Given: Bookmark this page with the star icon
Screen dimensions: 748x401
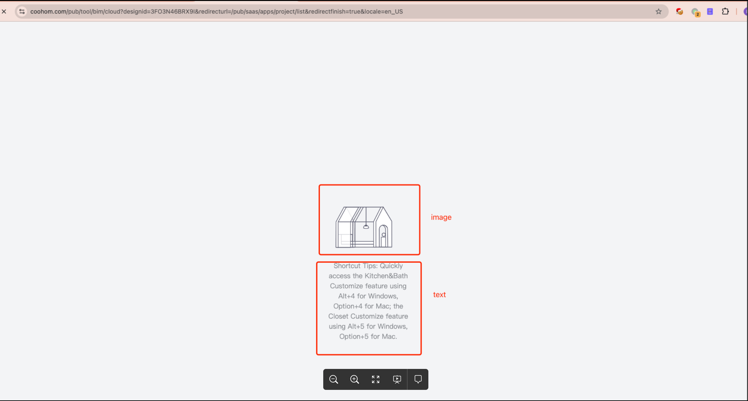Looking at the screenshot, I should [659, 12].
